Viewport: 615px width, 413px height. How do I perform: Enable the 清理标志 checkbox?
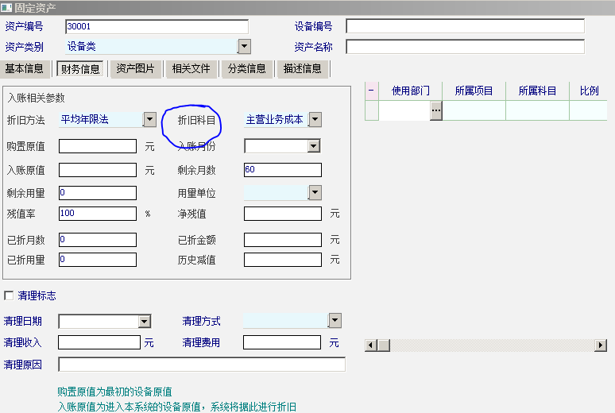(10, 295)
